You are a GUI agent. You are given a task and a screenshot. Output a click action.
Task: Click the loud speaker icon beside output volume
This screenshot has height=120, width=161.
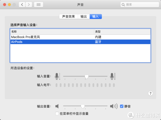tap(114, 106)
